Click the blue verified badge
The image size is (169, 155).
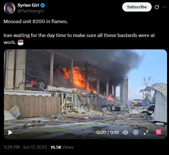coord(43,5)
